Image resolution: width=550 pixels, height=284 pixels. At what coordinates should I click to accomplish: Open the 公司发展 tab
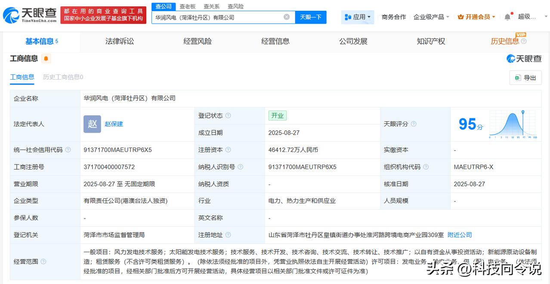coord(353,41)
